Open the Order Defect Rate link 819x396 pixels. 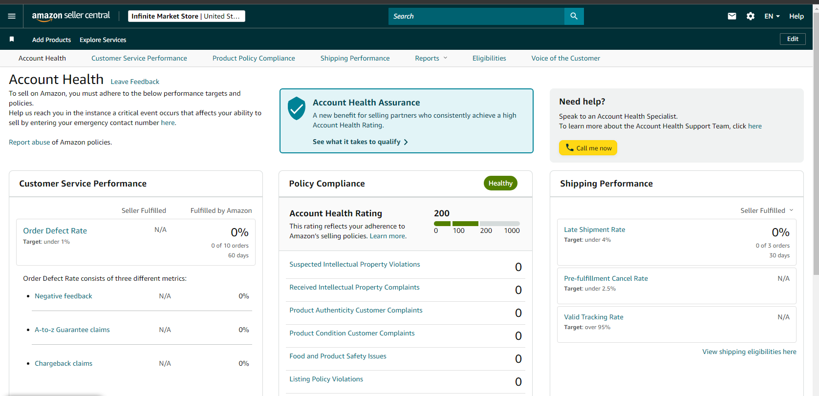point(55,230)
